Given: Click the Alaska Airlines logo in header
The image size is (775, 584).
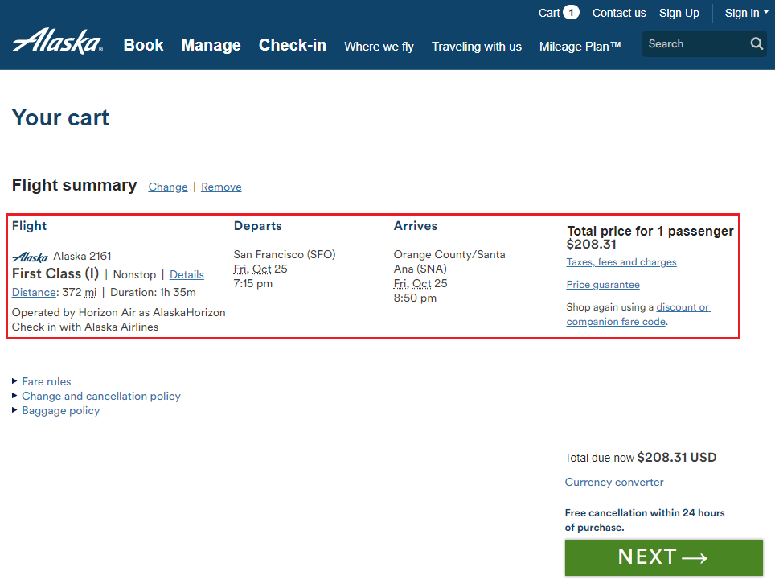Looking at the screenshot, I should (58, 41).
